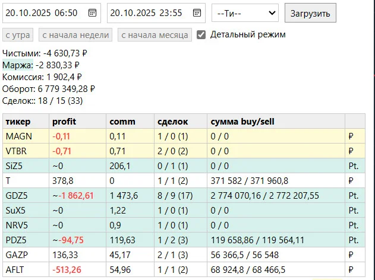The width and height of the screenshot is (375, 280).
Task: Click the 'сделок' column header
Action: 181,122
